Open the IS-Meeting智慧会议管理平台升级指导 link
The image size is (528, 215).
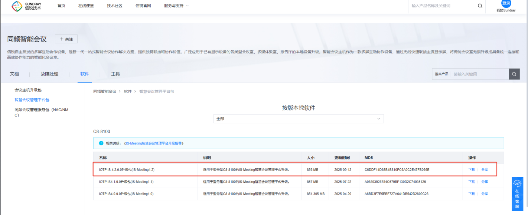click(154, 143)
